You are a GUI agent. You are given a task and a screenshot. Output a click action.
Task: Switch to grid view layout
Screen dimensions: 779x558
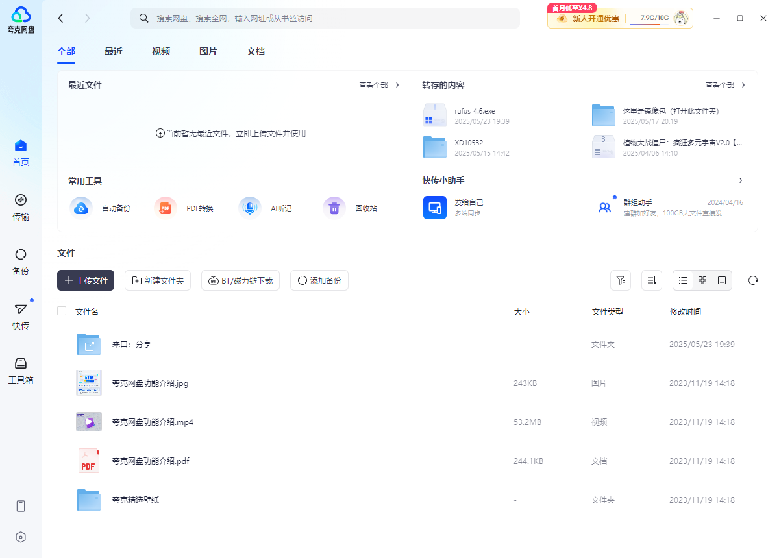pyautogui.click(x=702, y=280)
